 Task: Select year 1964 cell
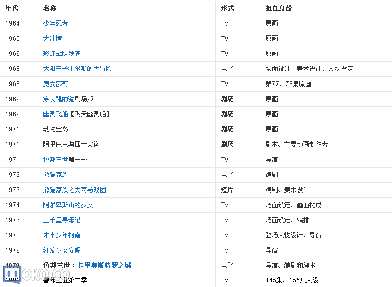pyautogui.click(x=13, y=23)
